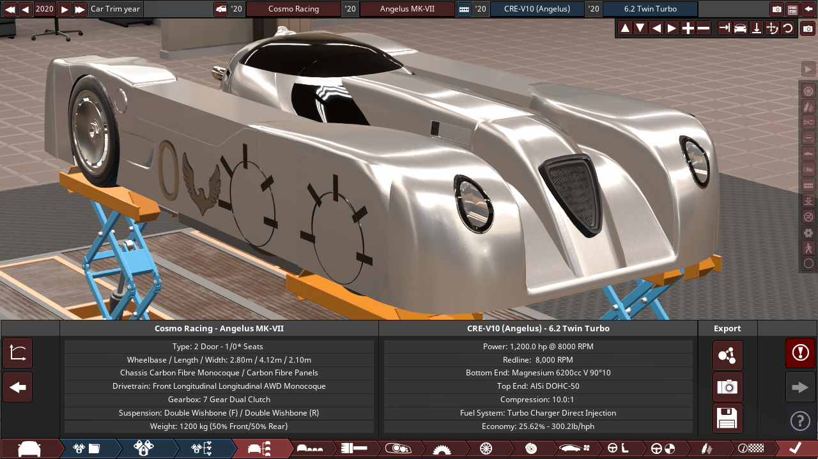Toggle the drivetrain icon in sidebar
Screen dimensions: 818x459
808,122
